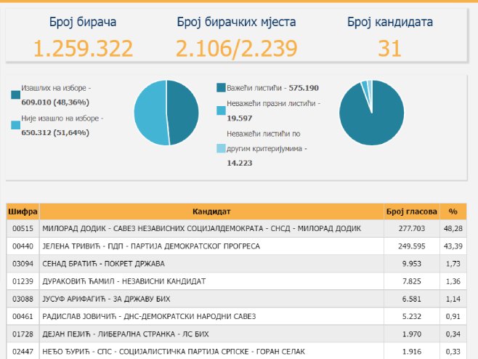
Task: Click the non-turnout figure 650.312 (51,64%)
Action: click(55, 133)
